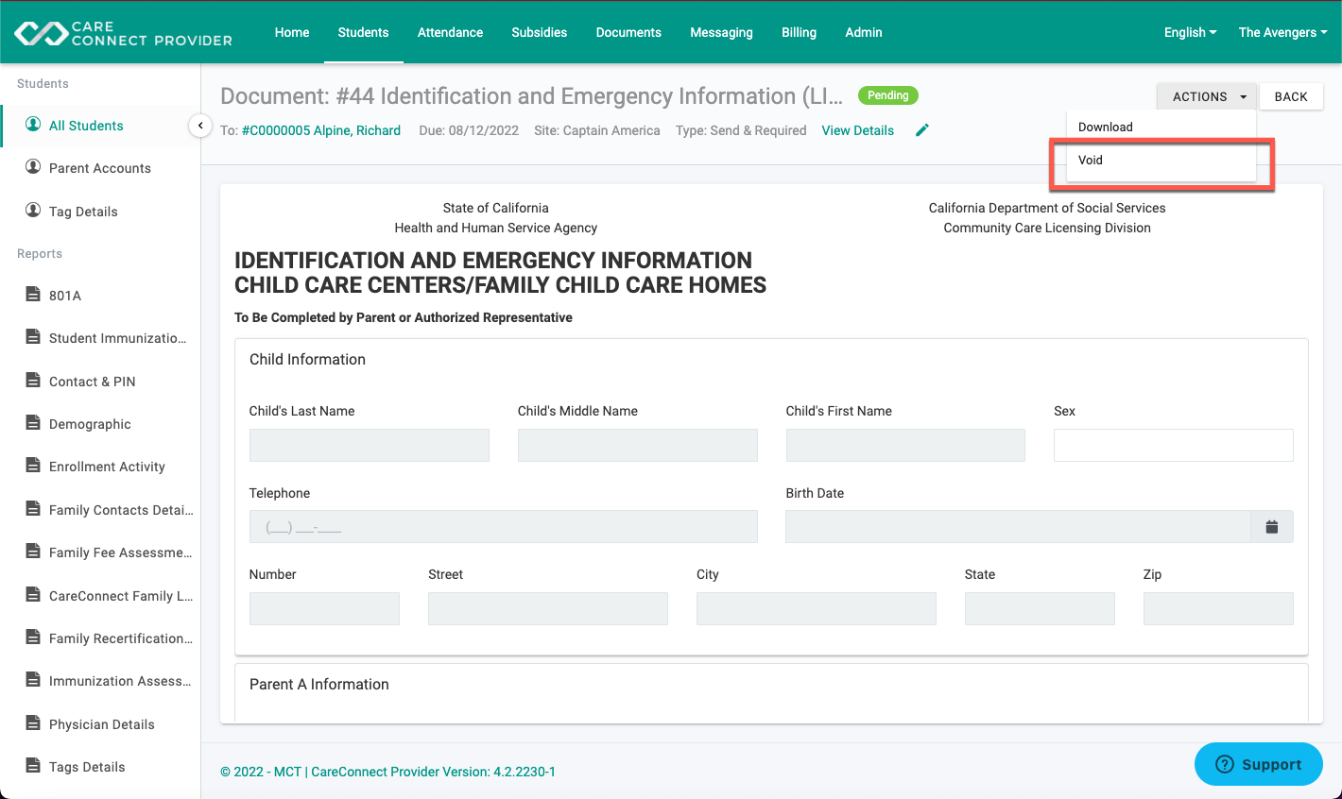Click the pencil edit icon beside View Details
Viewport: 1342px width, 799px height.
[x=922, y=130]
